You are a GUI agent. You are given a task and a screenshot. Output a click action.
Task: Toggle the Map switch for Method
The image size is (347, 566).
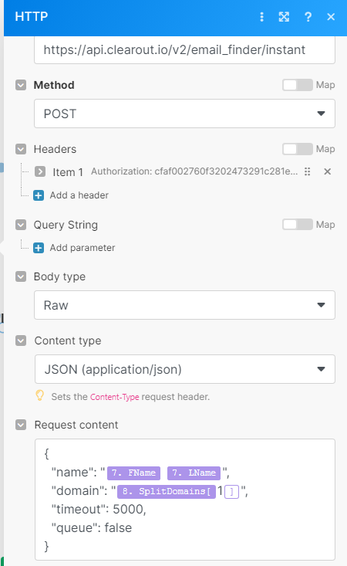[298, 85]
